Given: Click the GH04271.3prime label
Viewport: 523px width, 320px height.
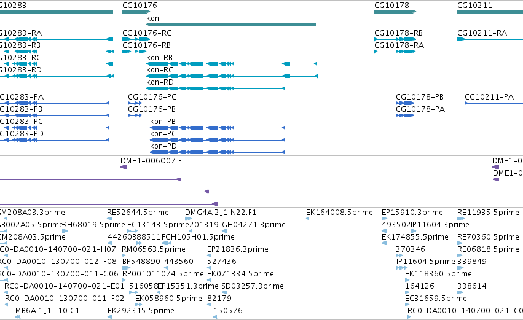Looking at the screenshot, I should (x=253, y=225).
